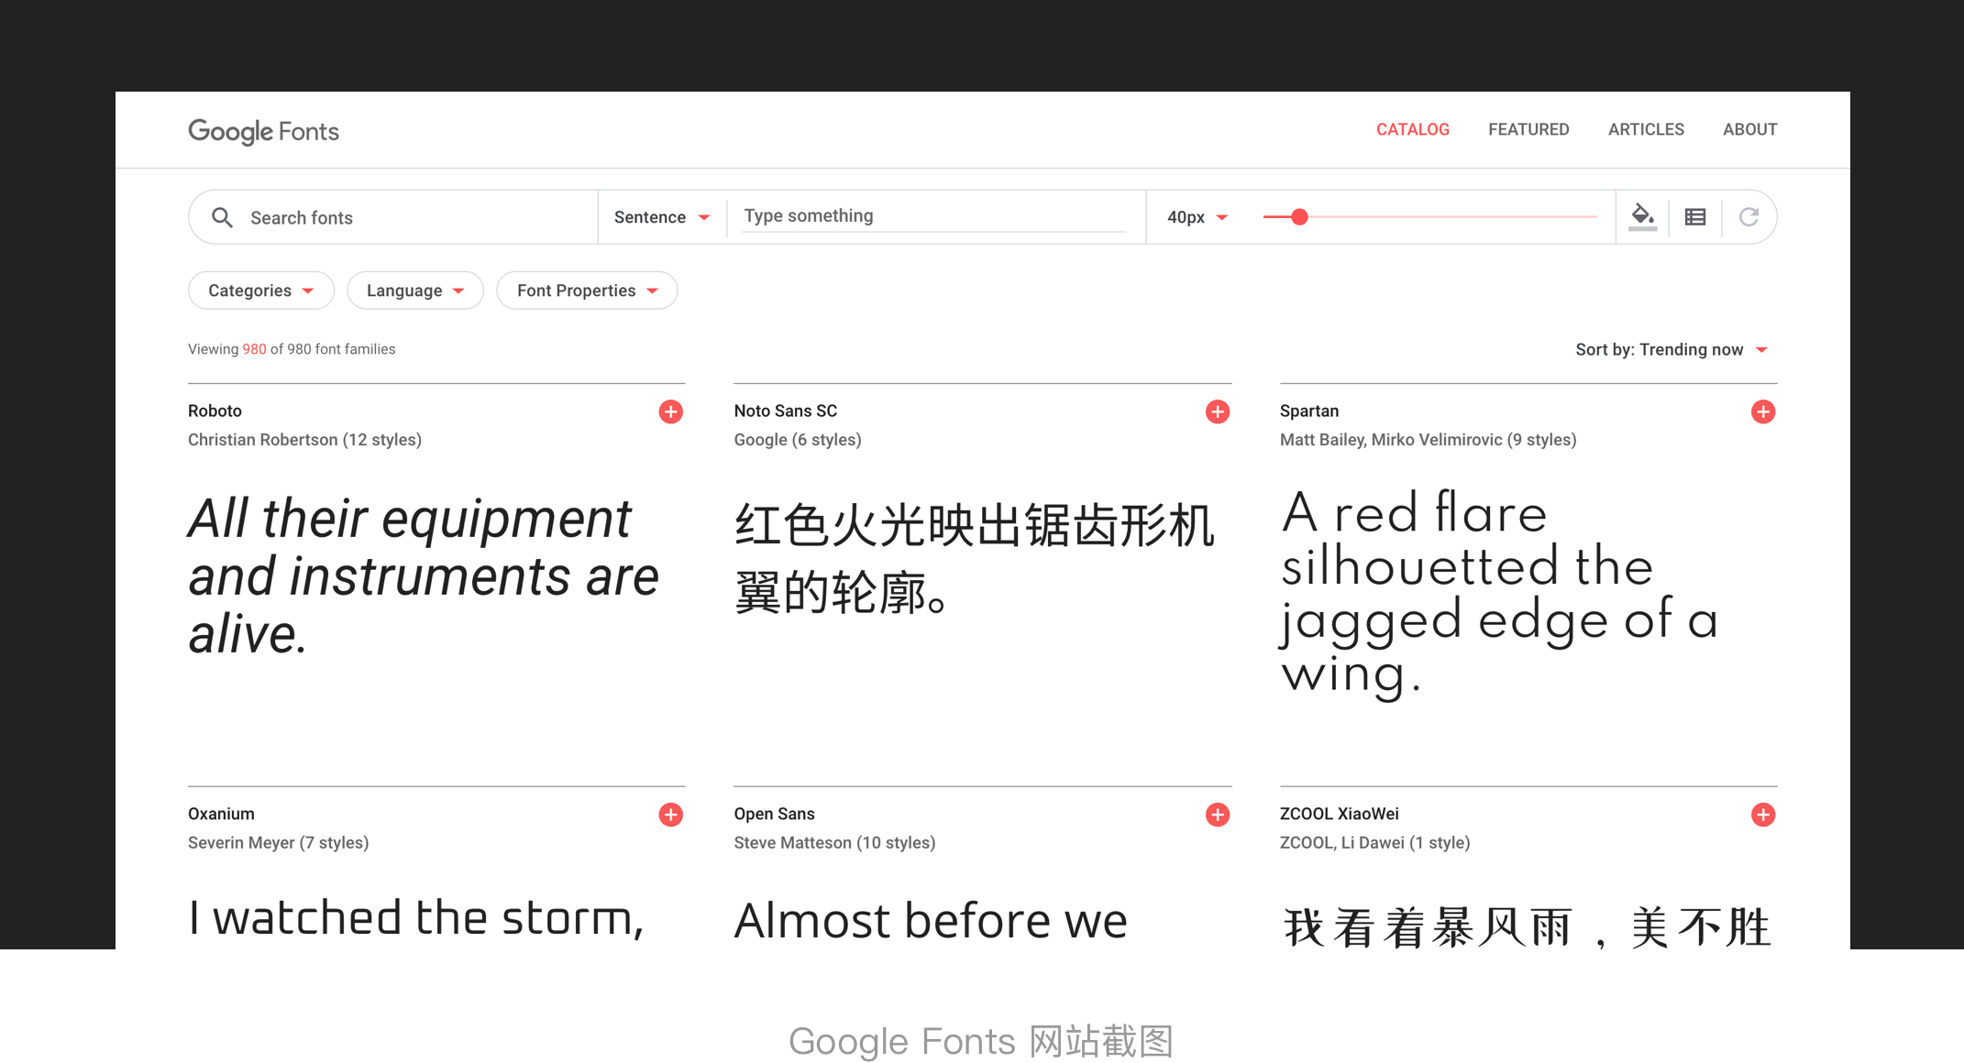1964x1063 pixels.
Task: Open the Open Sans font link
Action: tap(774, 814)
